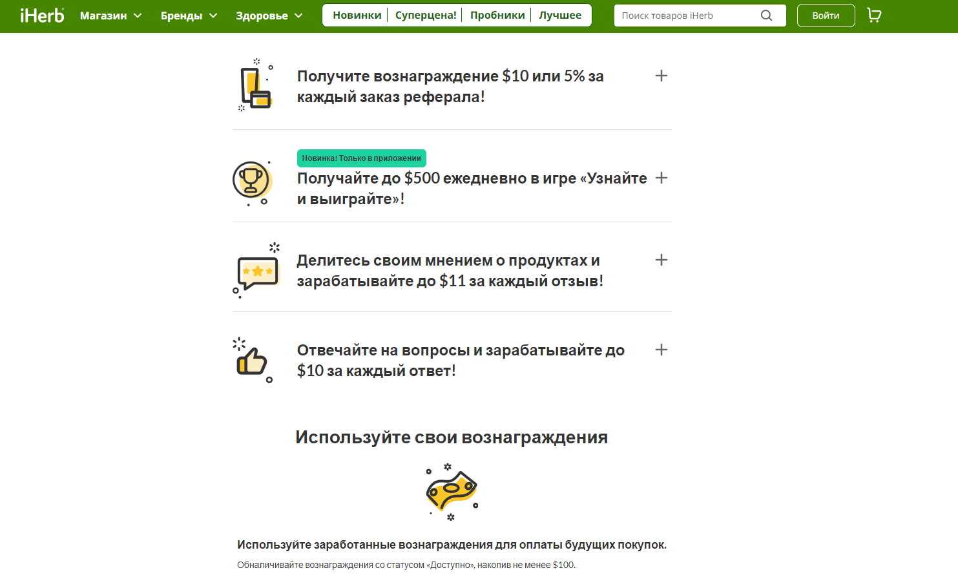Open the Здоровье dropdown menu
The height and width of the screenshot is (579, 958).
click(269, 16)
